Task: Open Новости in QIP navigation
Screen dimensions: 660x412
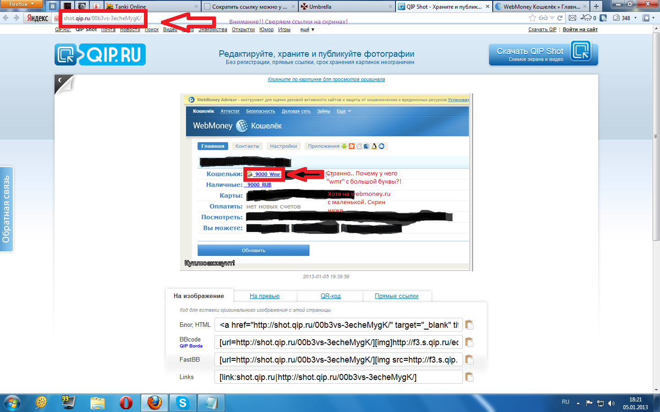Action: pyautogui.click(x=130, y=29)
